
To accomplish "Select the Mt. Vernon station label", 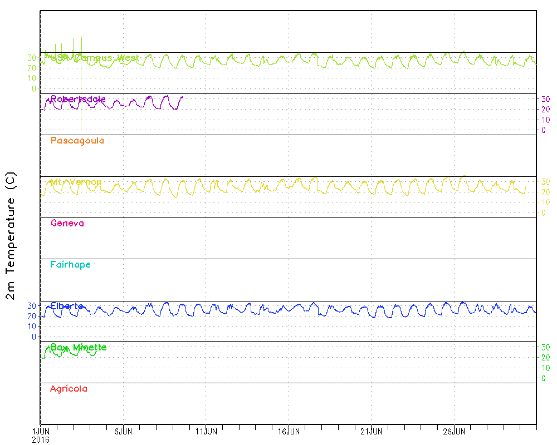I will (x=76, y=182).
